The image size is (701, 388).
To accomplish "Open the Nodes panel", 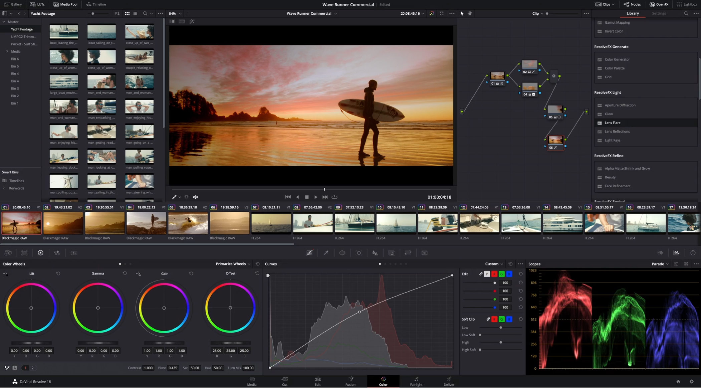I will click(x=632, y=4).
